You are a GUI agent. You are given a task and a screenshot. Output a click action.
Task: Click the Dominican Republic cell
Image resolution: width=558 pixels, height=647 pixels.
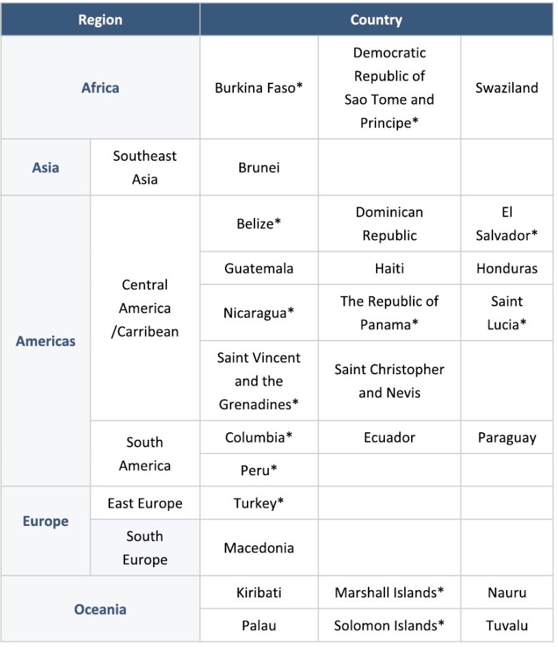389,224
